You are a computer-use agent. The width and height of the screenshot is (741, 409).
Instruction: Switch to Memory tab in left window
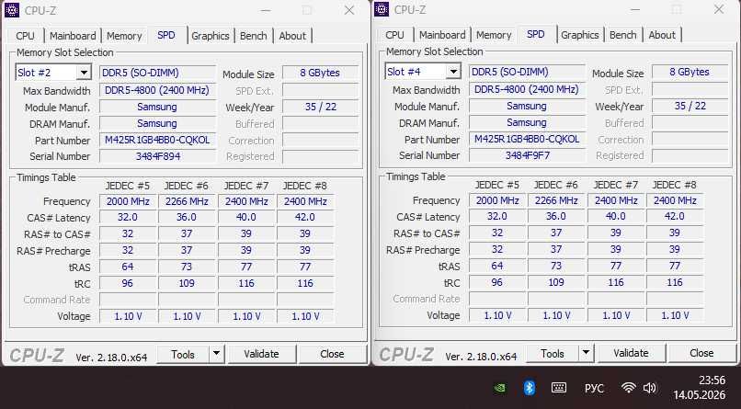tap(124, 36)
